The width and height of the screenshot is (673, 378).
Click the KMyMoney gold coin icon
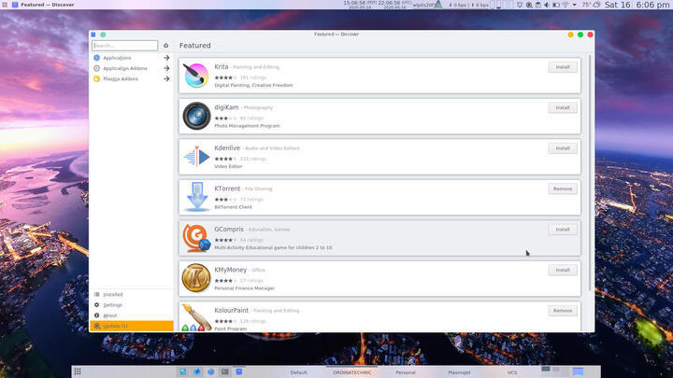pyautogui.click(x=196, y=278)
